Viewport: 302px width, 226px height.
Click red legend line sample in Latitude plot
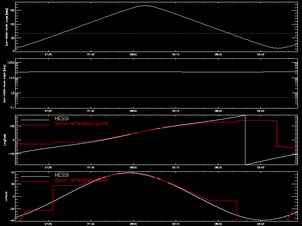35,182
